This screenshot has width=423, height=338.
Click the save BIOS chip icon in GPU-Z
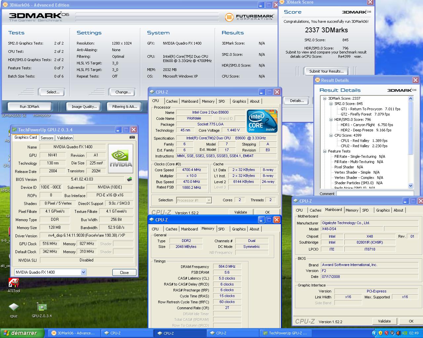click(130, 179)
